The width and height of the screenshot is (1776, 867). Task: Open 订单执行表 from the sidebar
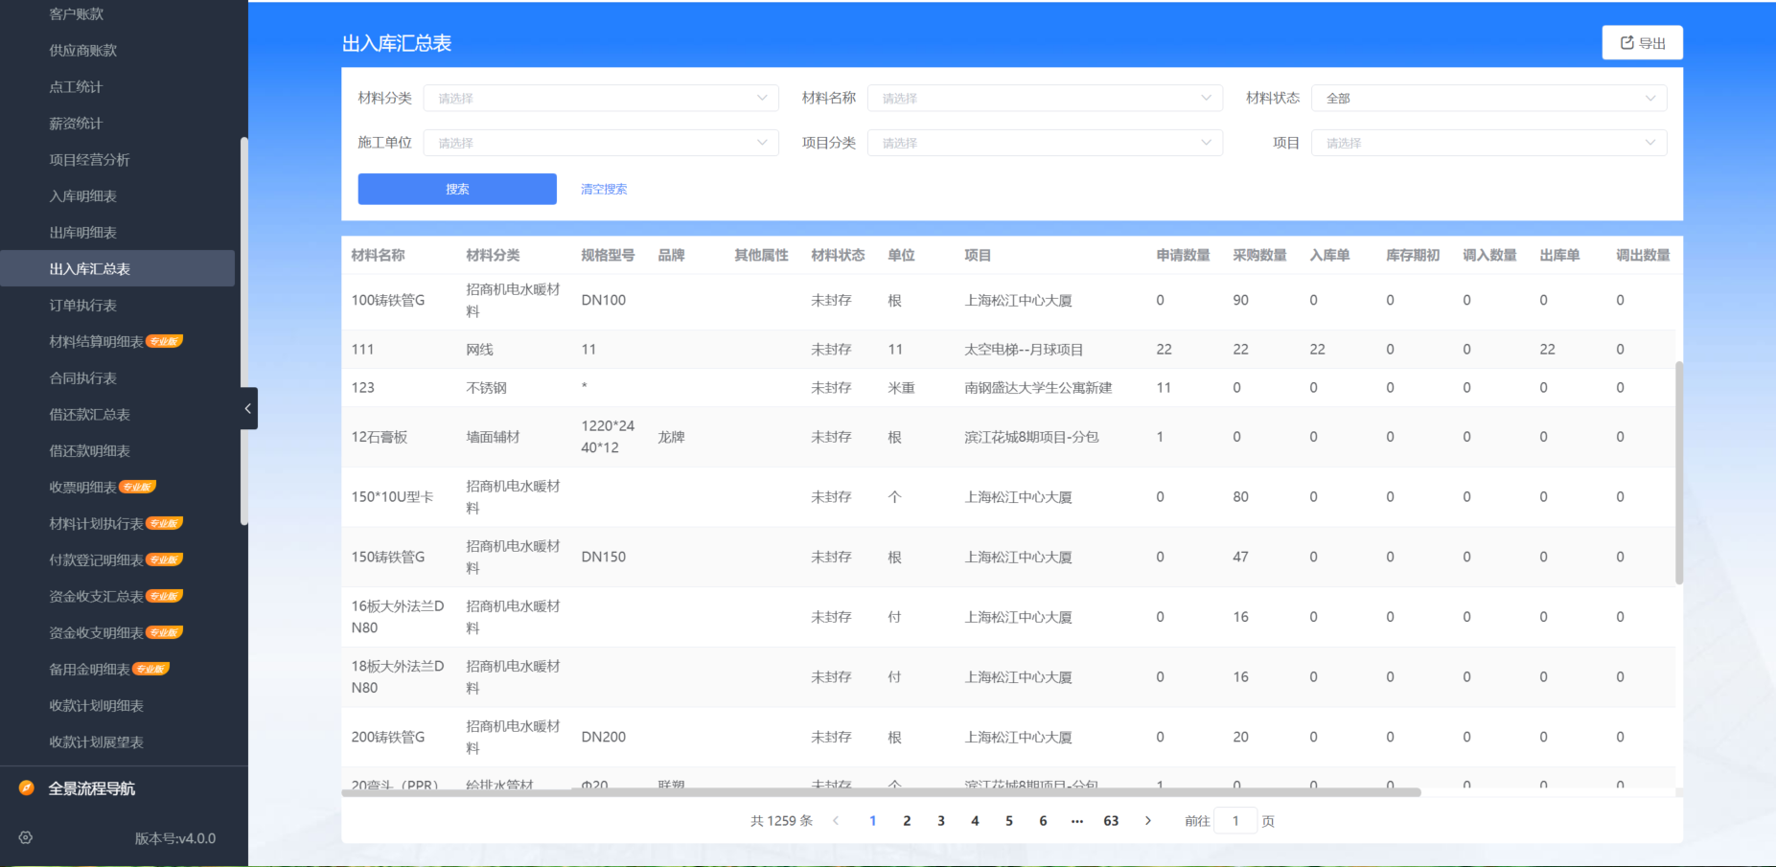click(x=84, y=305)
